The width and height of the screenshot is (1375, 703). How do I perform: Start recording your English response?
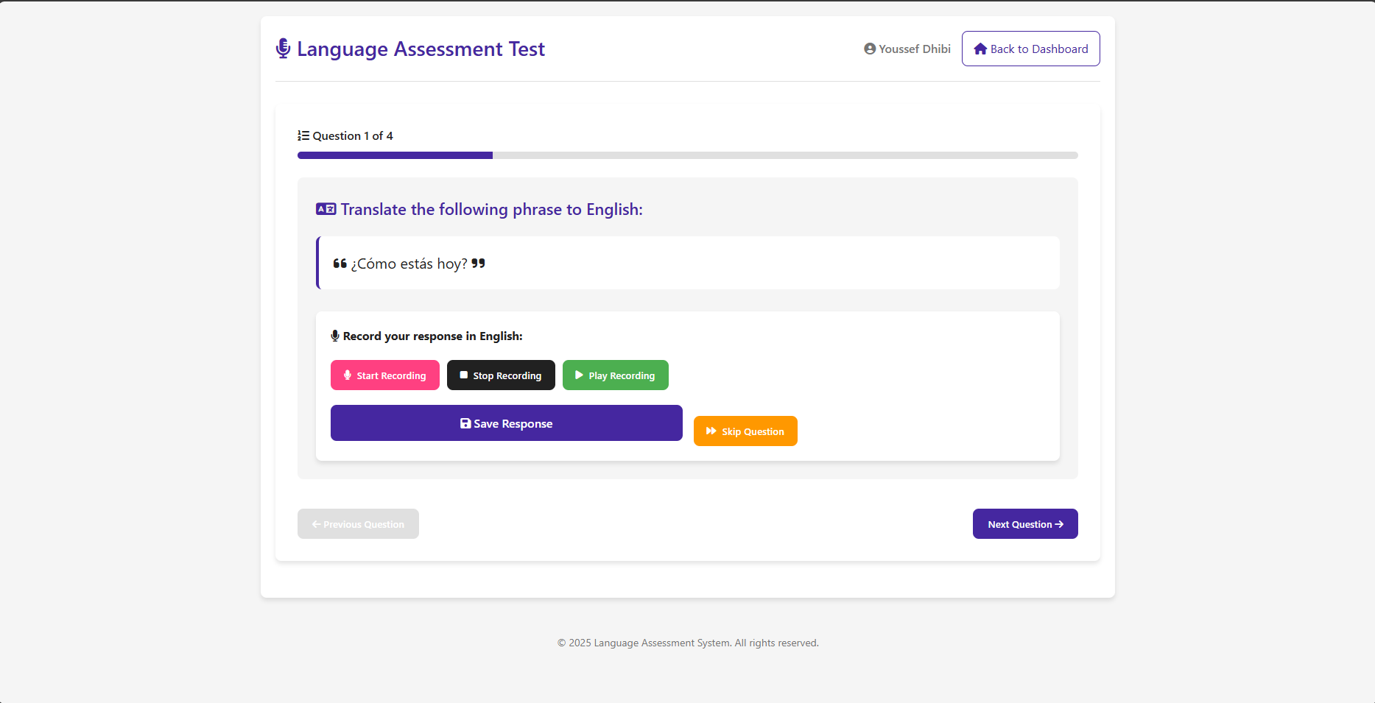(384, 375)
